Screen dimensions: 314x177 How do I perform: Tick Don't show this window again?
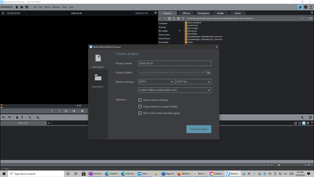(140, 113)
